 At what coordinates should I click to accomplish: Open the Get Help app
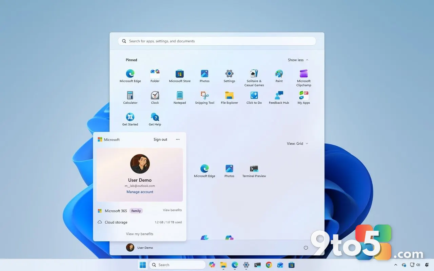[155, 119]
